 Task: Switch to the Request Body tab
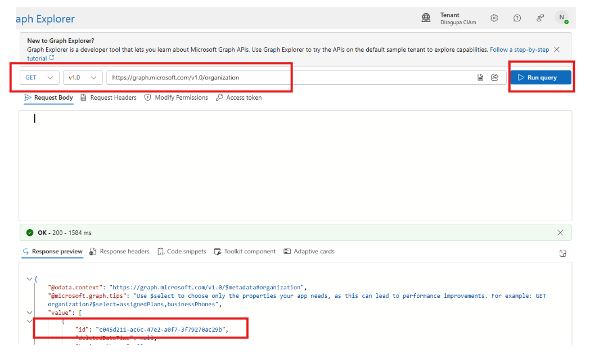48,97
